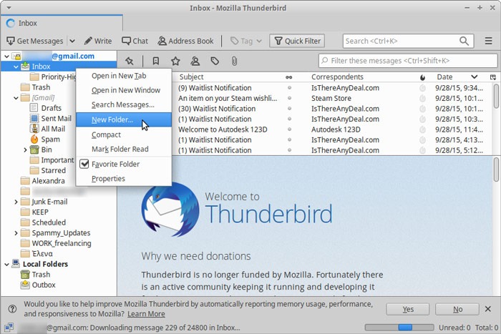Image resolution: width=501 pixels, height=334 pixels.
Task: Expand the Junk E-mail folder
Action: coord(16,202)
